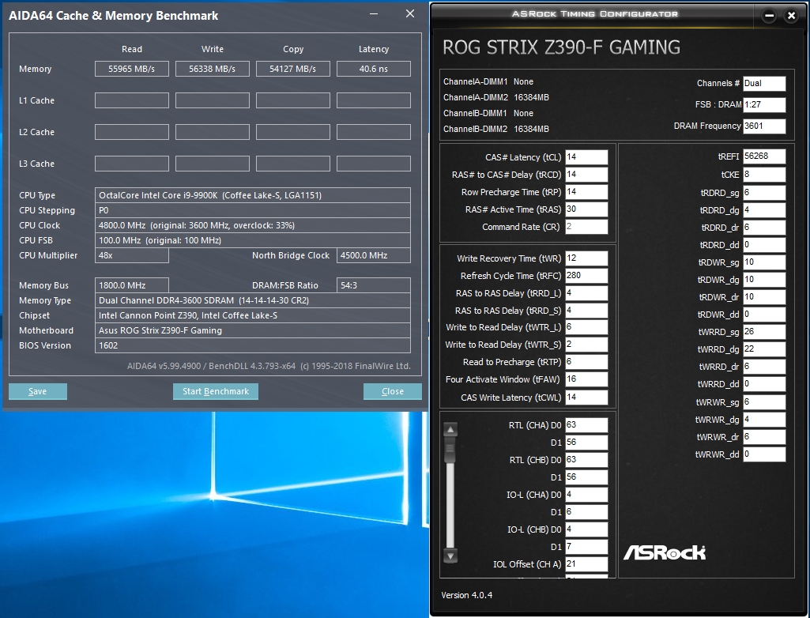Select the tRRD_S field

(x=586, y=311)
